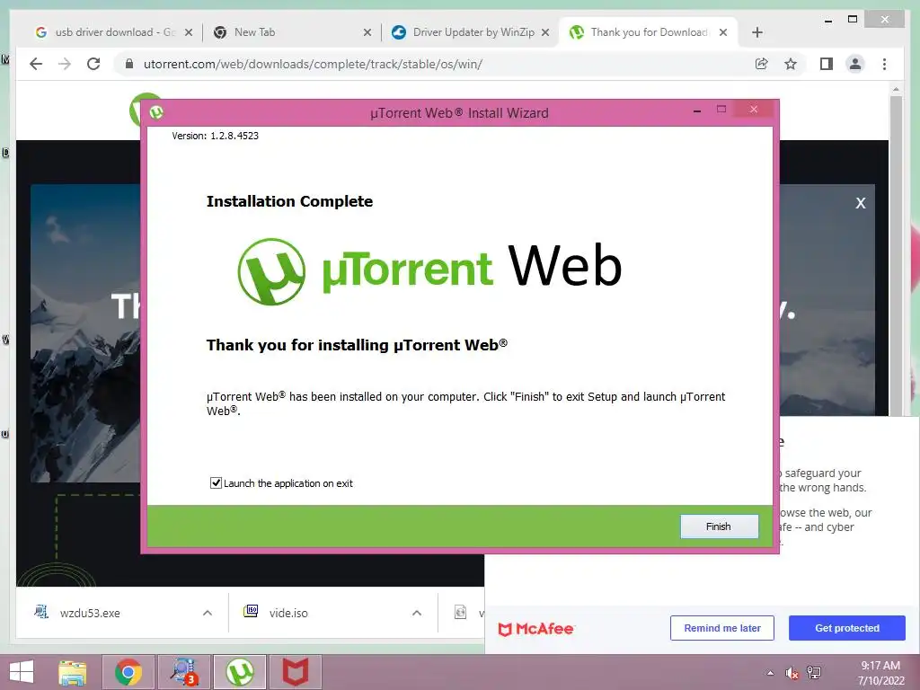This screenshot has height=690, width=920.
Task: Click McAfee taskbar icon
Action: pyautogui.click(x=295, y=672)
